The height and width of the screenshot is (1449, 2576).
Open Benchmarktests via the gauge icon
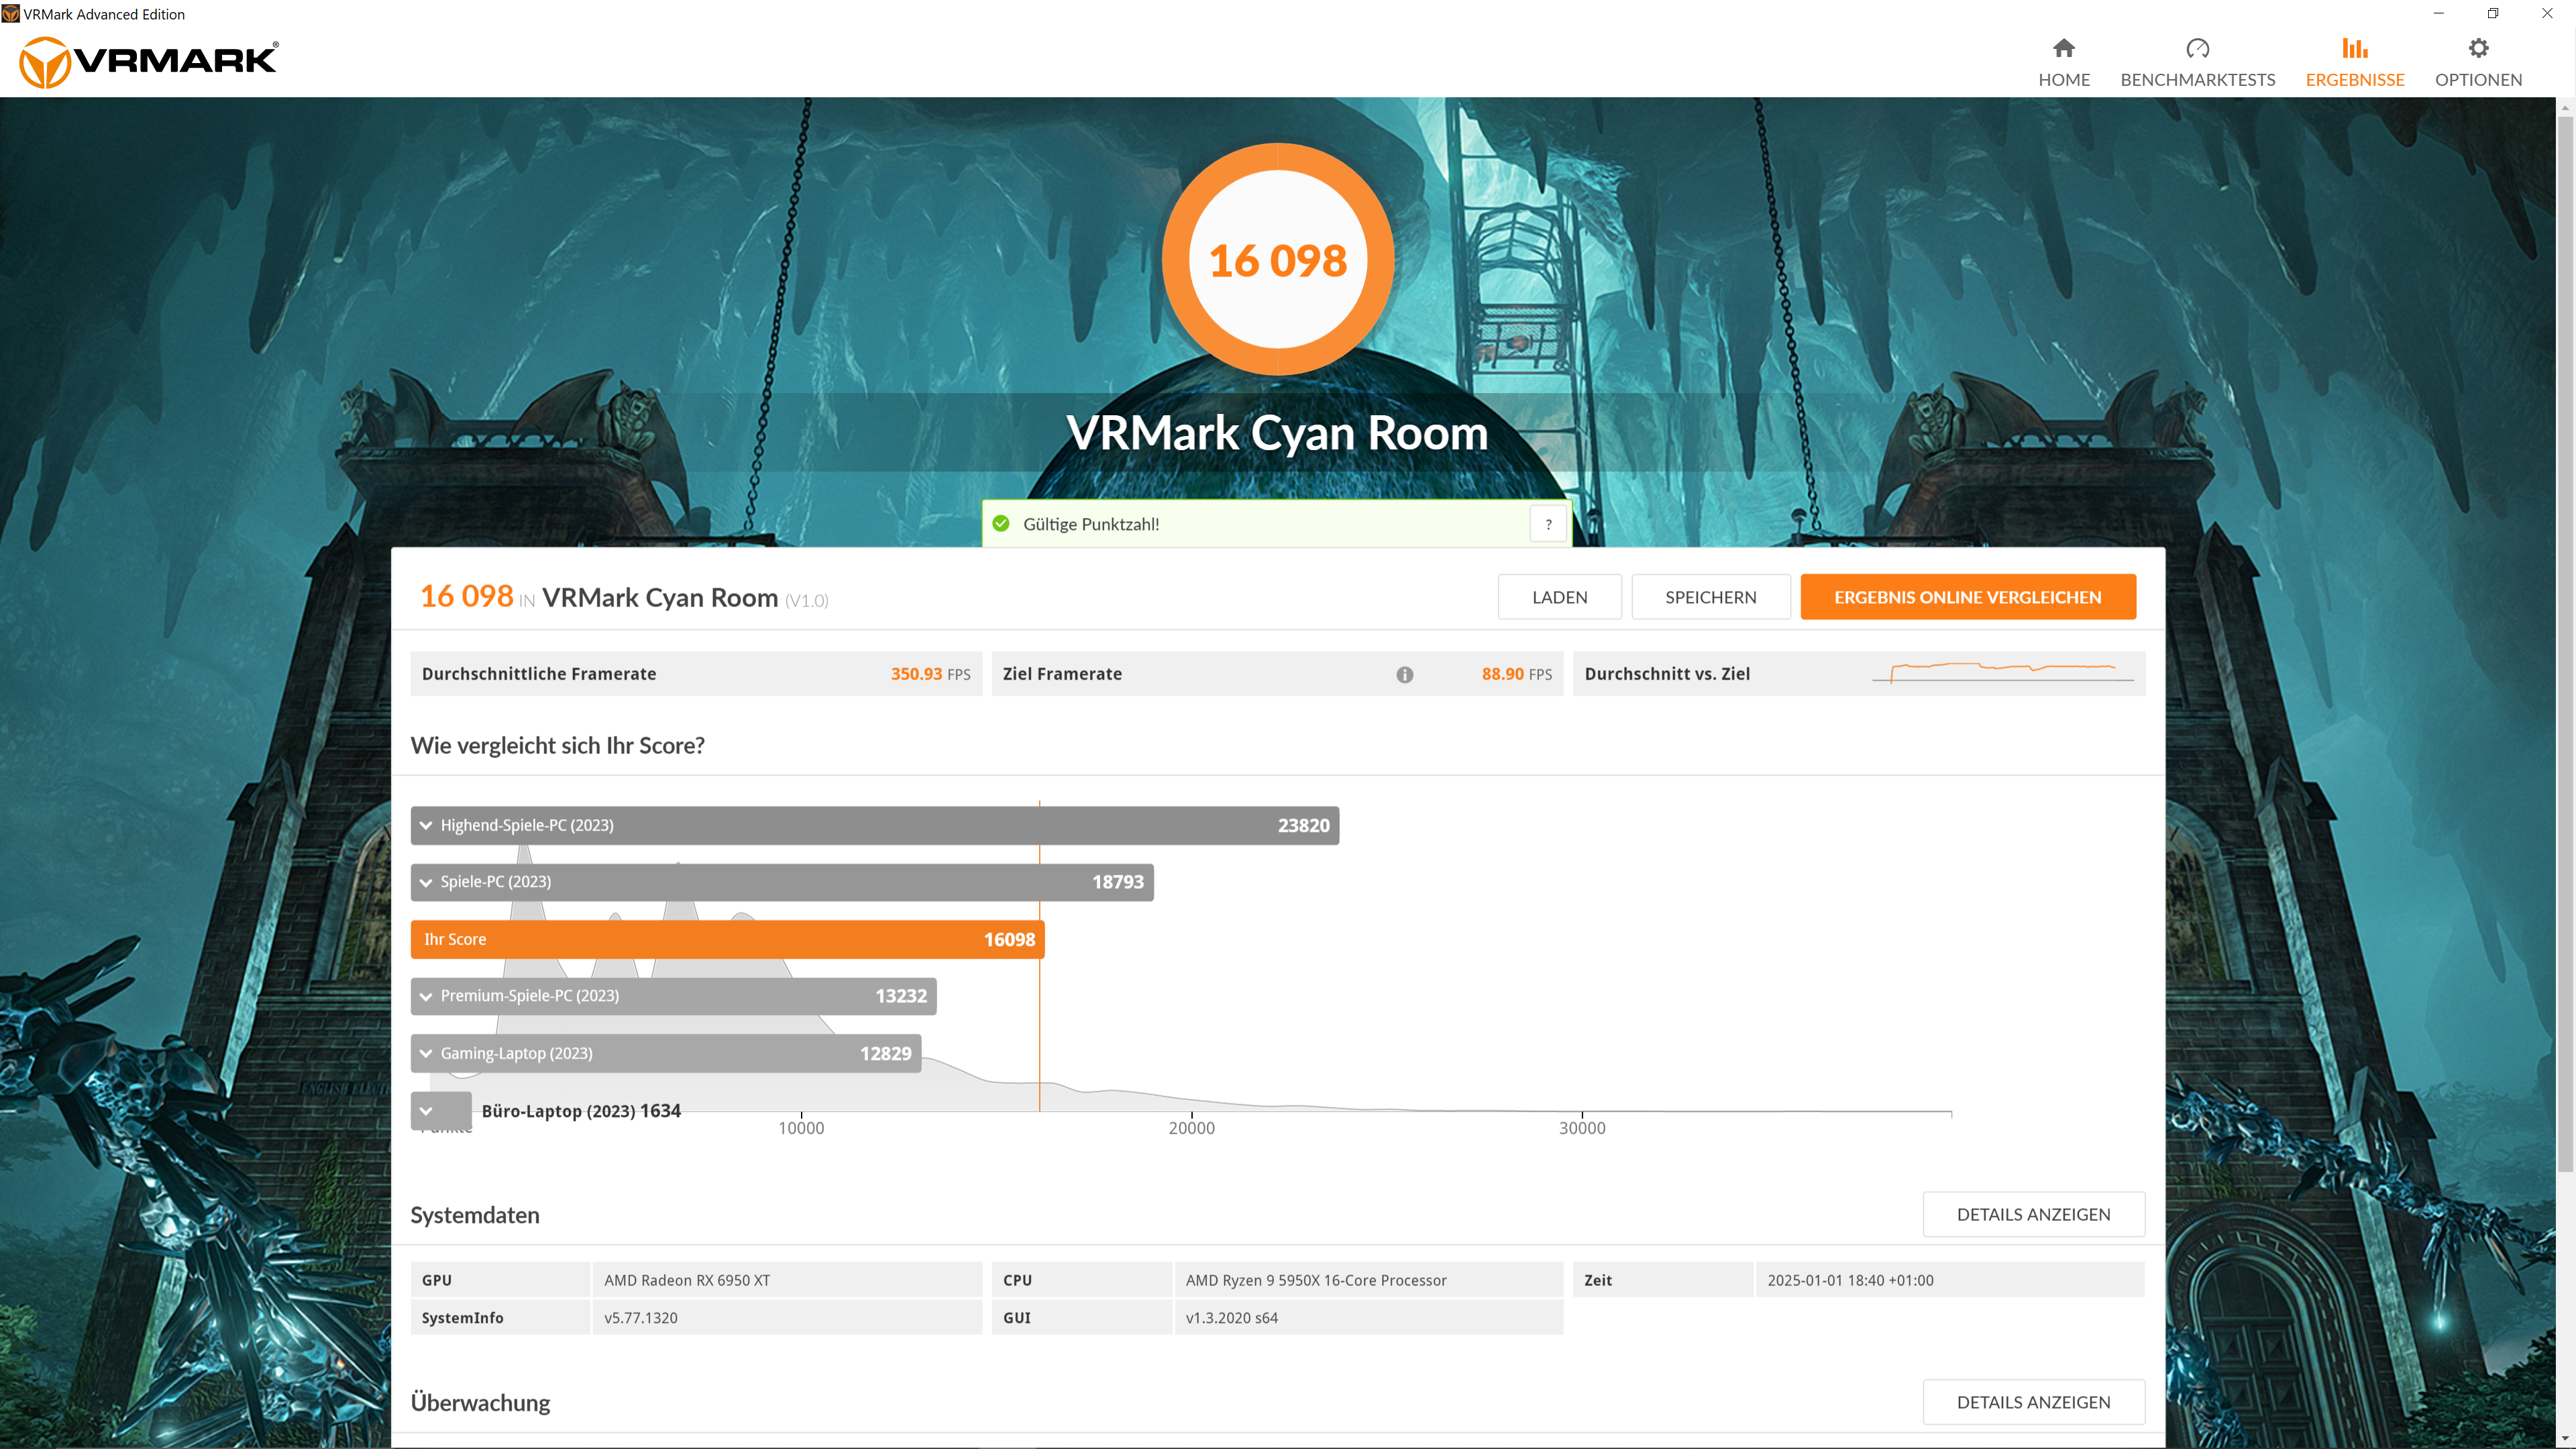[x=2197, y=48]
